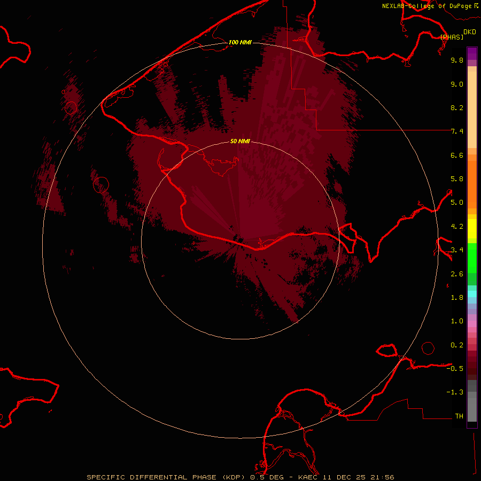Click the yellow segment of color bar

tap(472, 229)
